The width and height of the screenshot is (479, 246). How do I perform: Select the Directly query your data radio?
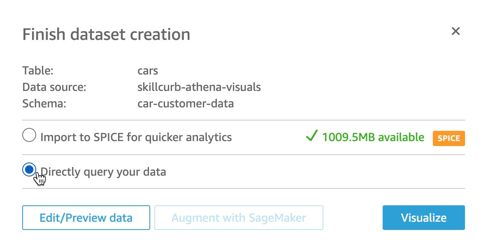pos(29,169)
